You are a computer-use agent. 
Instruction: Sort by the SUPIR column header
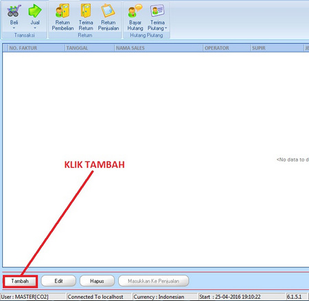coord(277,48)
